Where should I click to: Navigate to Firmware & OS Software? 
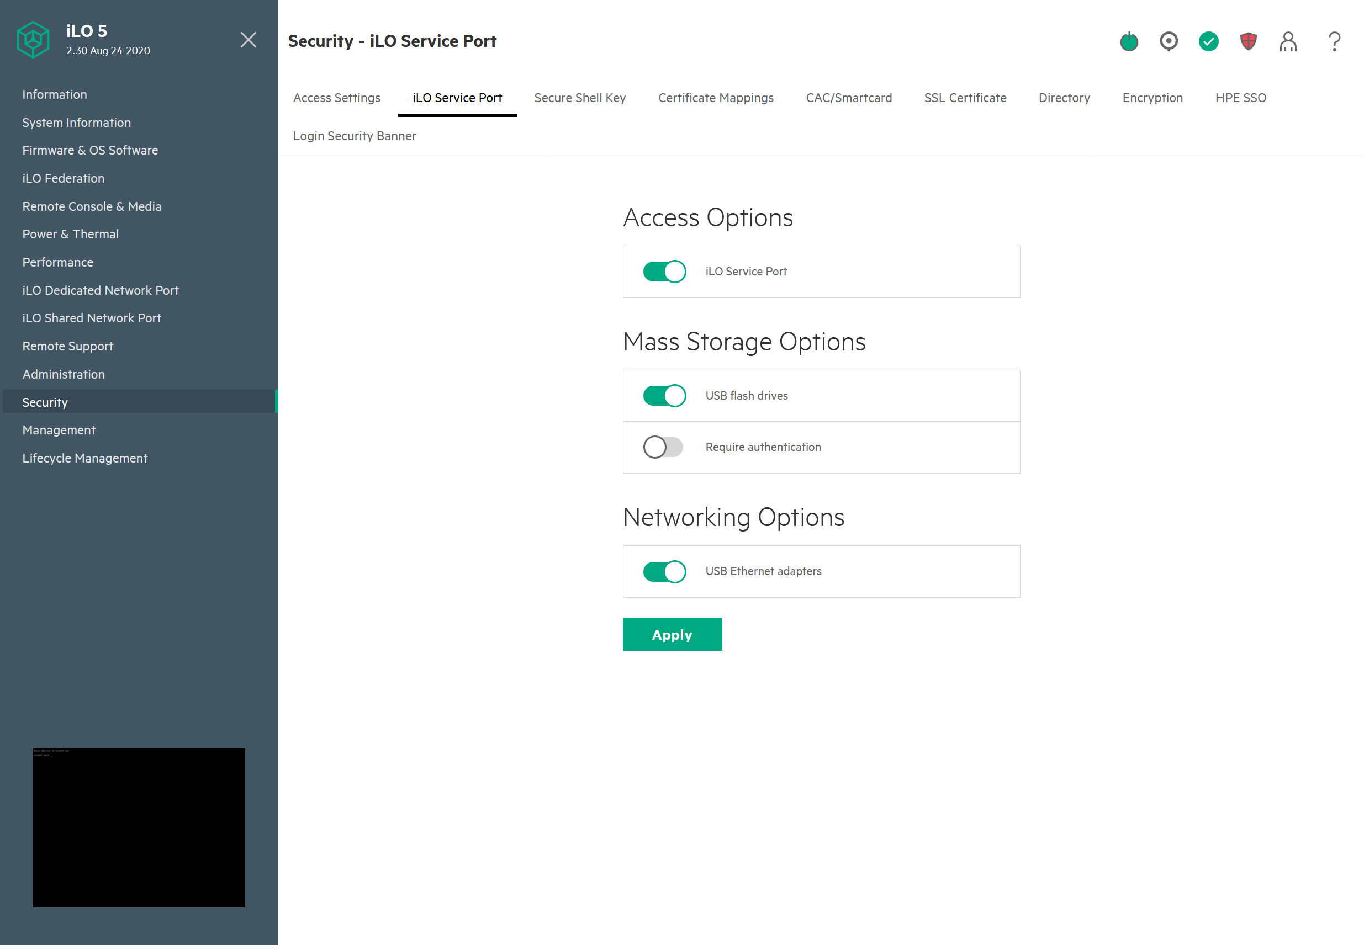pos(89,150)
